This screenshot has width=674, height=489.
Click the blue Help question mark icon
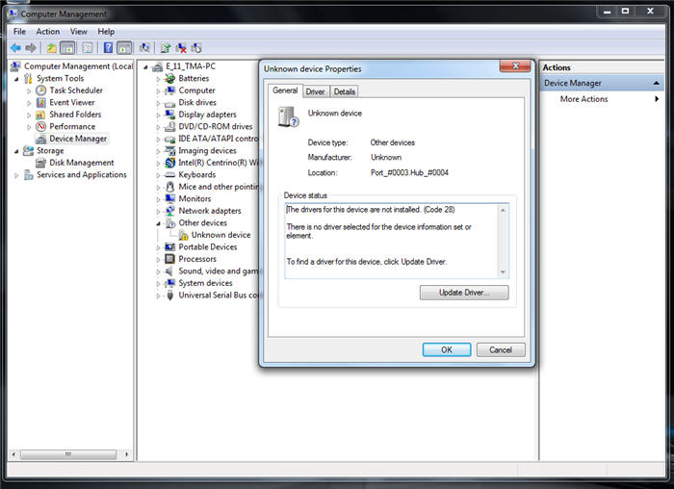coord(108,48)
